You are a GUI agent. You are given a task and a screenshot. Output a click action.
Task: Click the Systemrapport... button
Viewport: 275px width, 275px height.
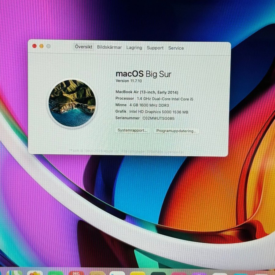[x=132, y=130]
